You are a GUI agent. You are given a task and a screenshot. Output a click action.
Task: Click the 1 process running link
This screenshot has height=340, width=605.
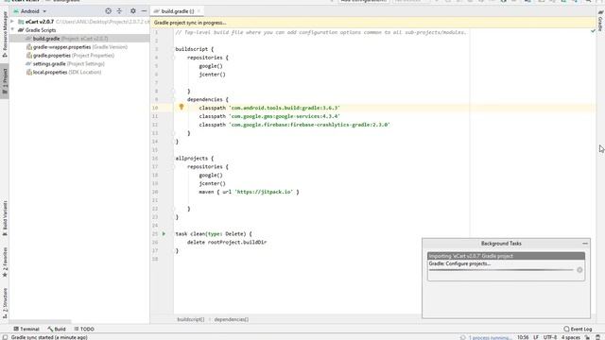(x=490, y=337)
